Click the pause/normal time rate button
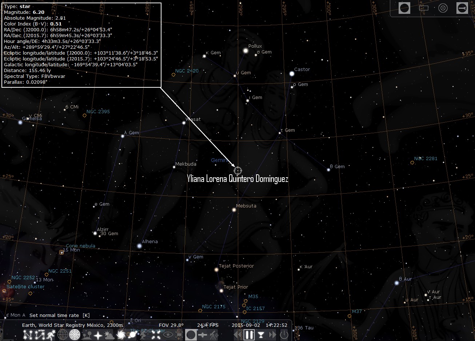 click(249, 335)
